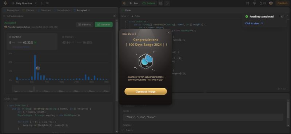Click the 'Congratulations' heading text
The height and width of the screenshot is (134, 291).
coord(146,40)
